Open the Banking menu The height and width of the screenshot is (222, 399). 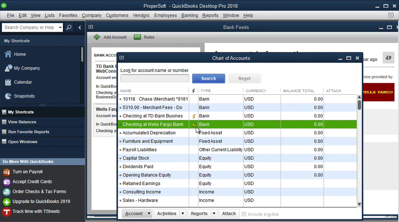tap(190, 15)
